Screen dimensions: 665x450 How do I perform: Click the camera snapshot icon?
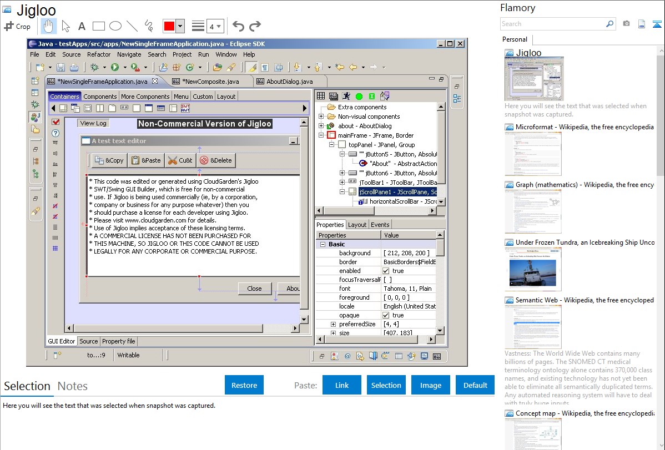pyautogui.click(x=626, y=24)
